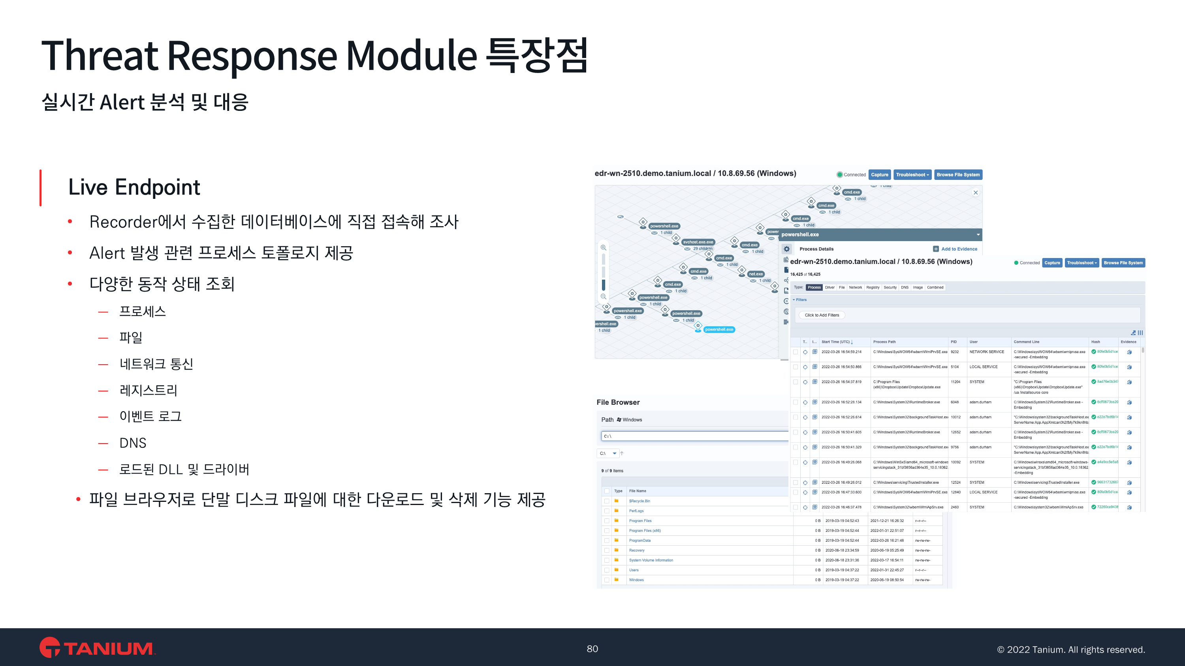
Task: Click zoom level slider in process tree
Action: click(x=603, y=272)
